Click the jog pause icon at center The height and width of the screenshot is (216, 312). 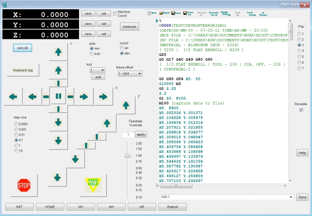point(58,96)
